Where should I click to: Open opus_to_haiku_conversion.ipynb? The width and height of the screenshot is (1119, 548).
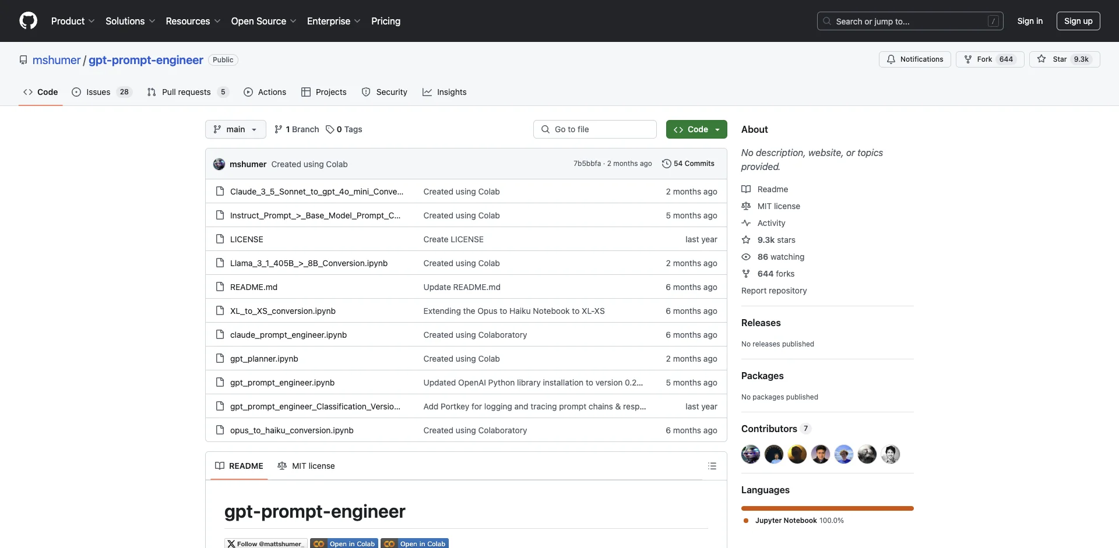click(x=291, y=430)
